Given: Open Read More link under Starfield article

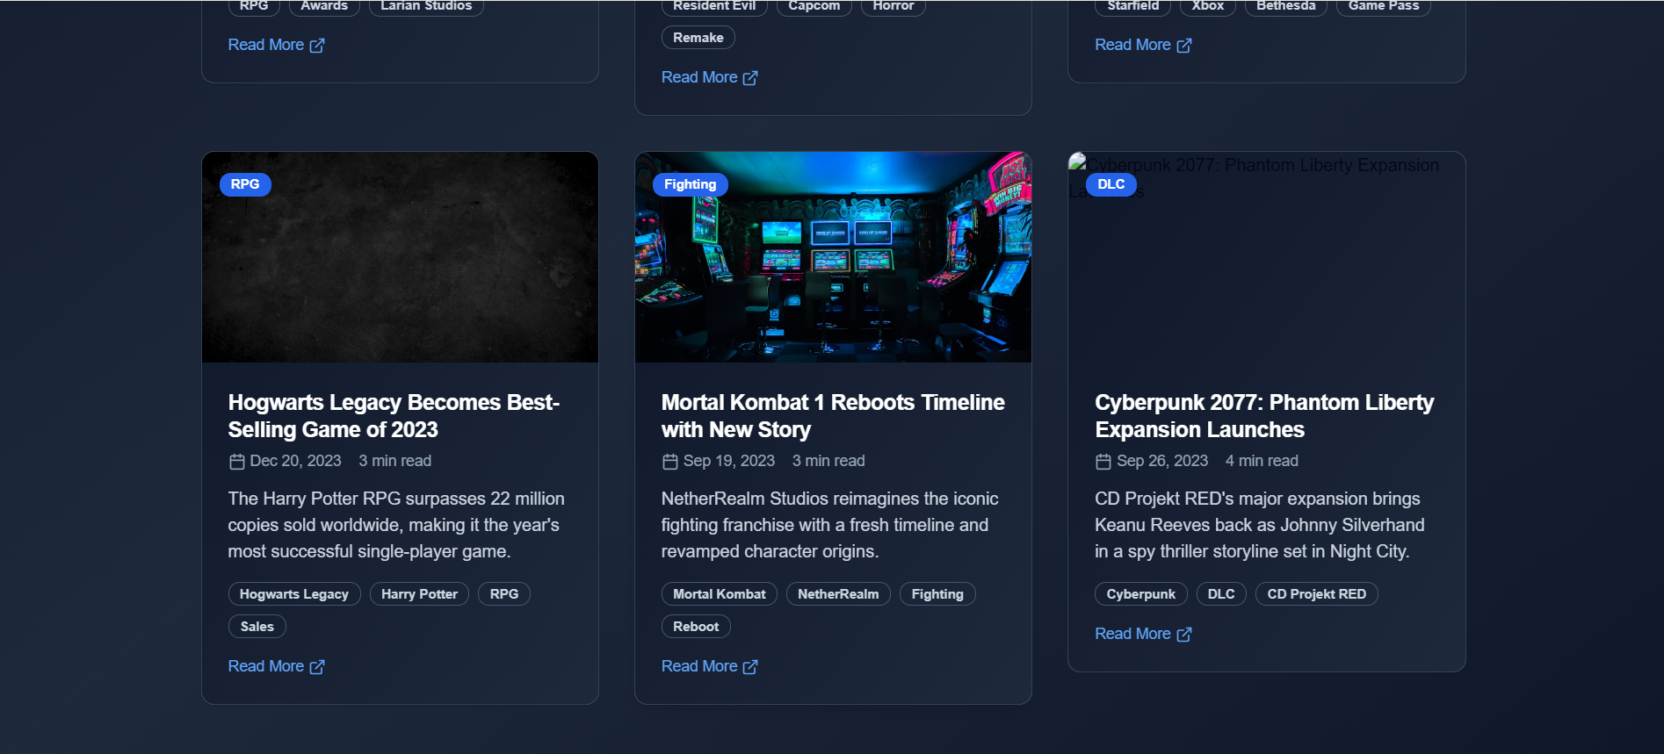Looking at the screenshot, I should (1143, 45).
